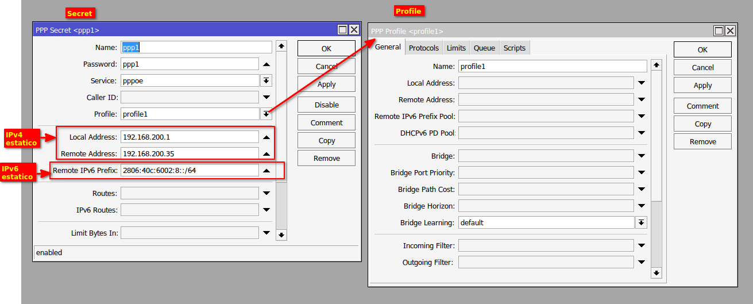Collapse the Remote IPv6 Prefix field arrow

point(267,171)
